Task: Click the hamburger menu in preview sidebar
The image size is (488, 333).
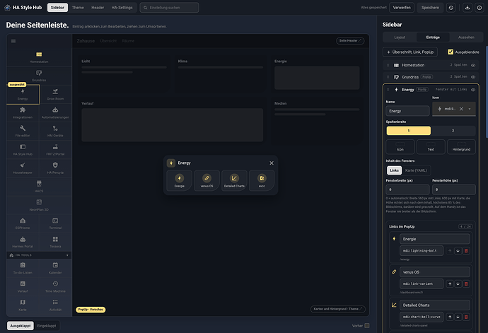Action: click(13, 41)
